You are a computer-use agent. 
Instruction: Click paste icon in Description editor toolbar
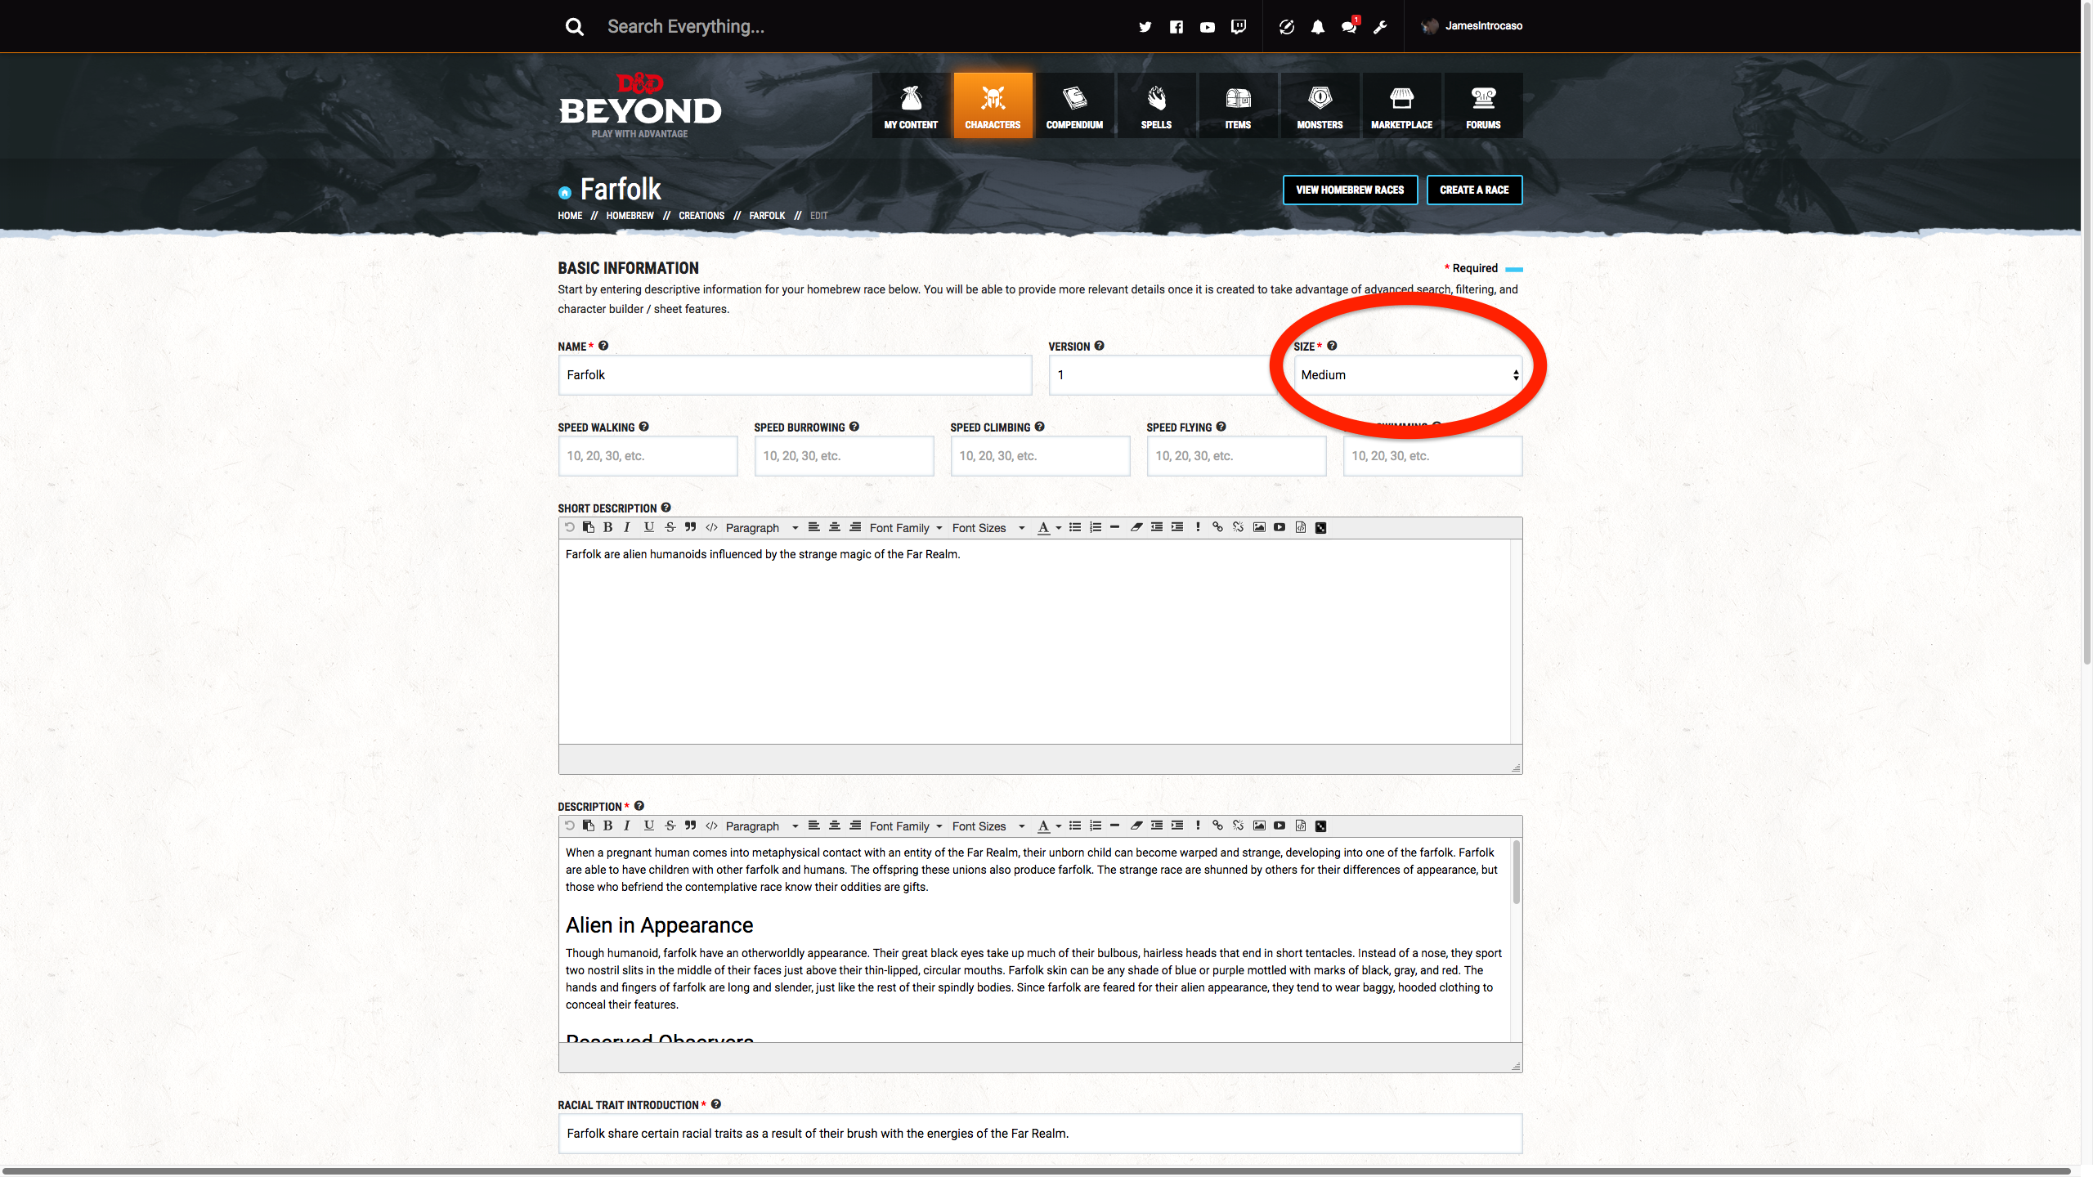click(x=588, y=826)
